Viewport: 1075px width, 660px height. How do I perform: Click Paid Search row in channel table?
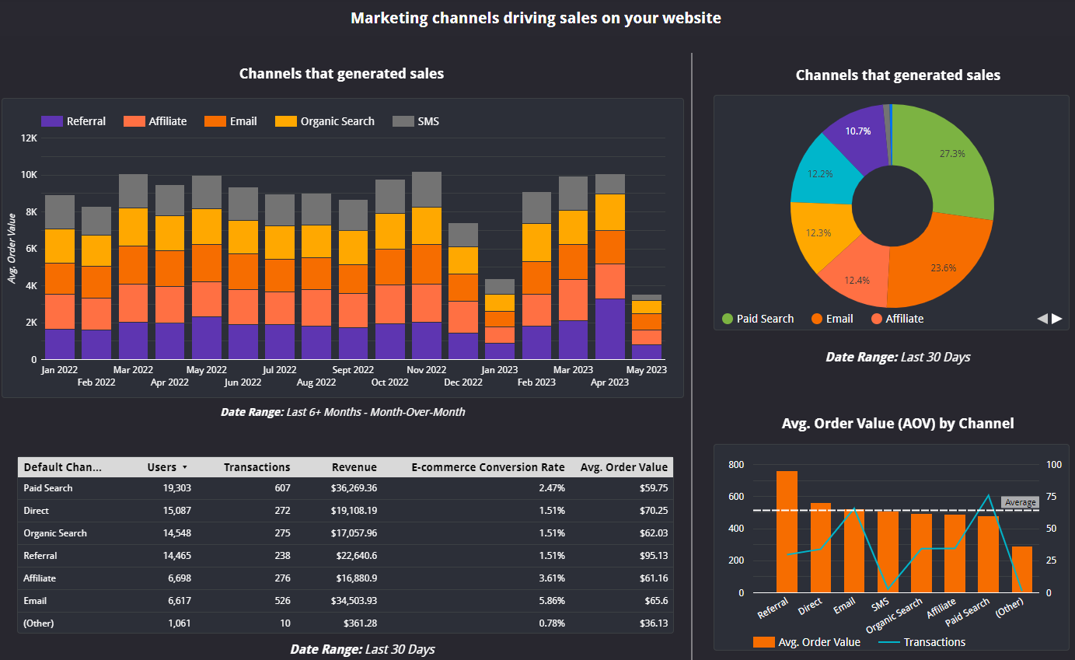345,488
